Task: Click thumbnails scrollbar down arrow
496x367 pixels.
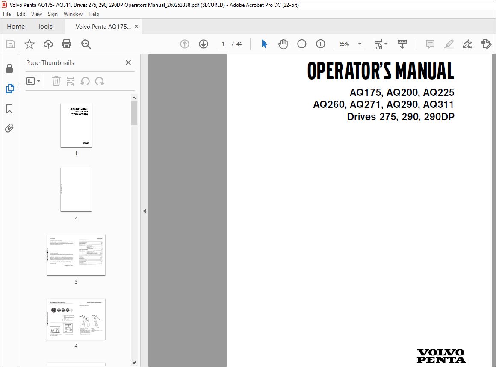Action: click(x=134, y=363)
